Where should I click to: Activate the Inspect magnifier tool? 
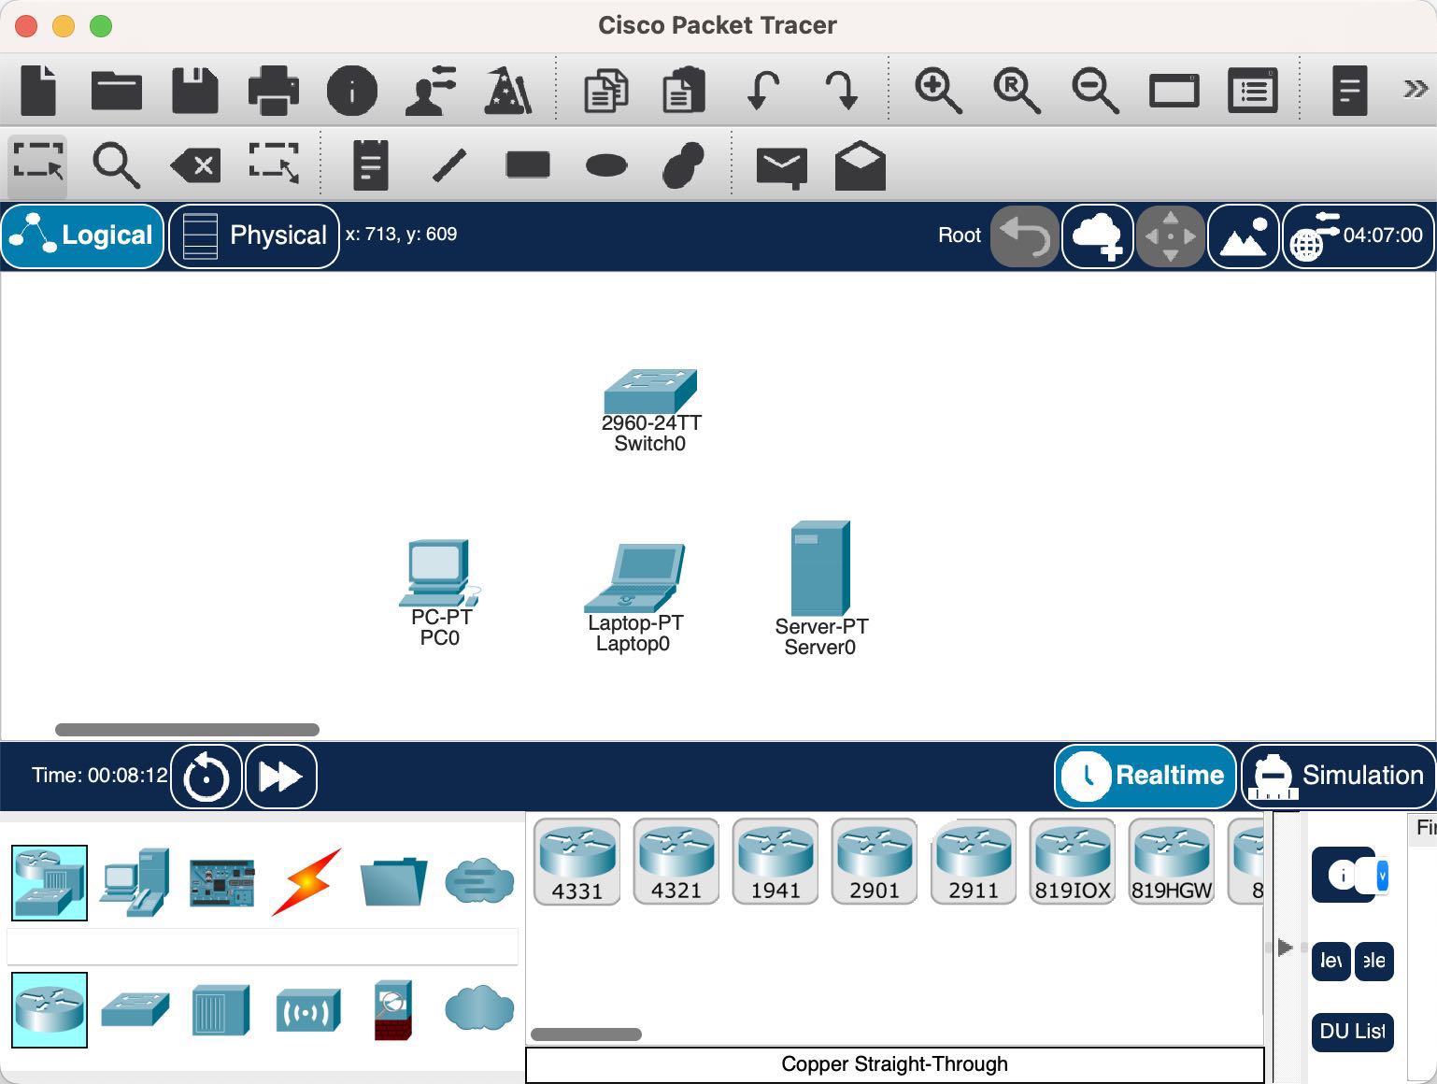116,166
